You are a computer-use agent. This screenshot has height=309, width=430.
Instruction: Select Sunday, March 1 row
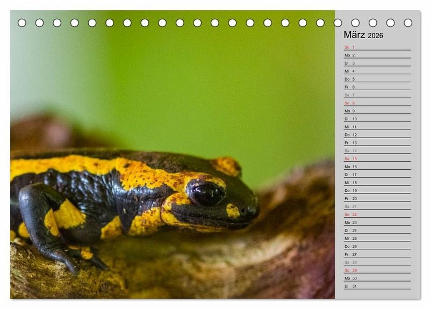tap(376, 47)
